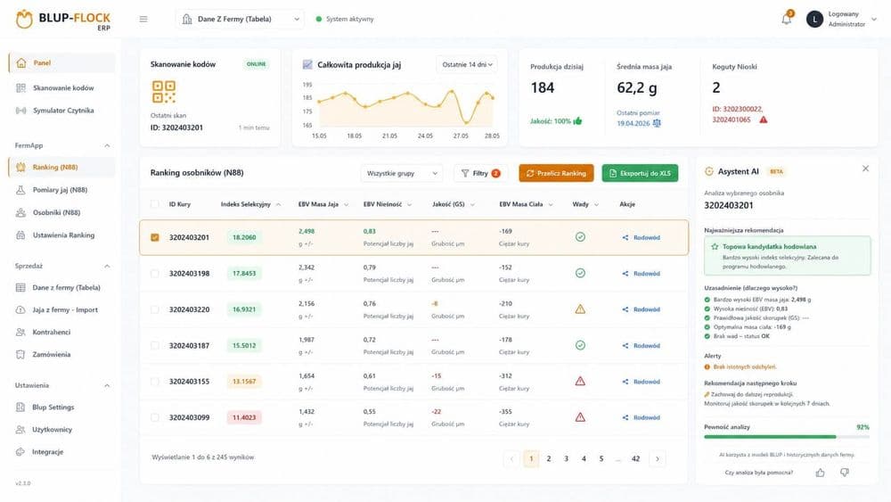Click yellow warning icon for row 3202403220
Viewport: 891px width, 502px height.
tap(580, 309)
